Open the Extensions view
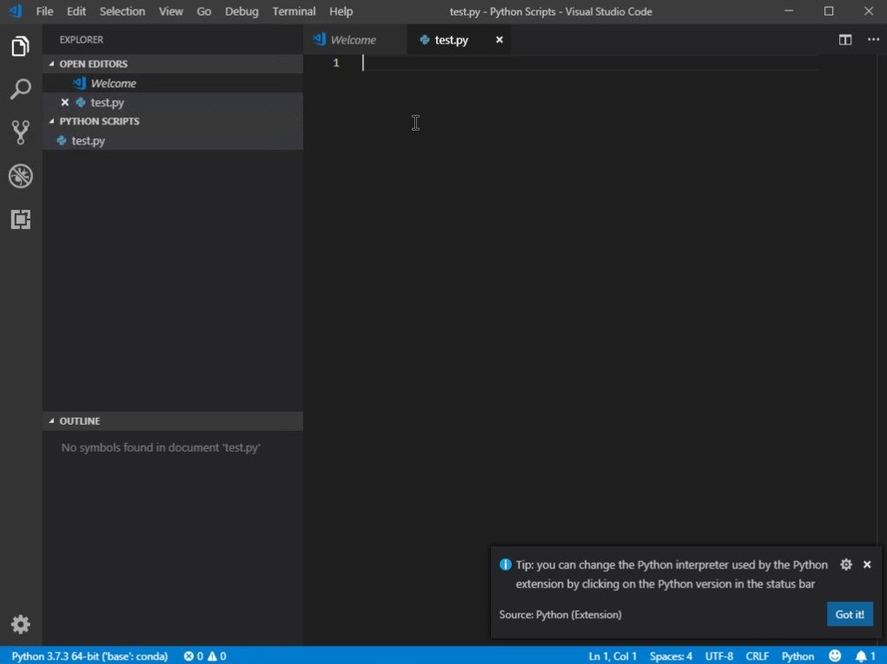887x664 pixels. [20, 219]
